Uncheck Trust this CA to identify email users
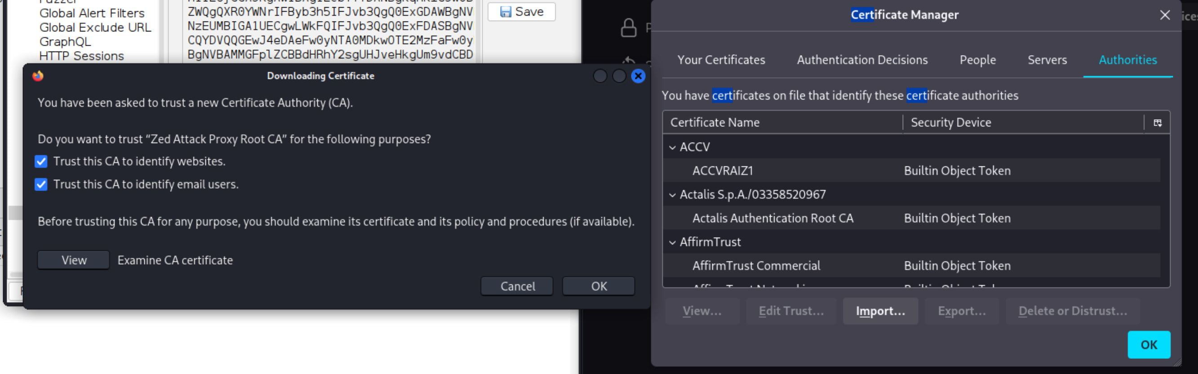The width and height of the screenshot is (1198, 374). click(41, 185)
